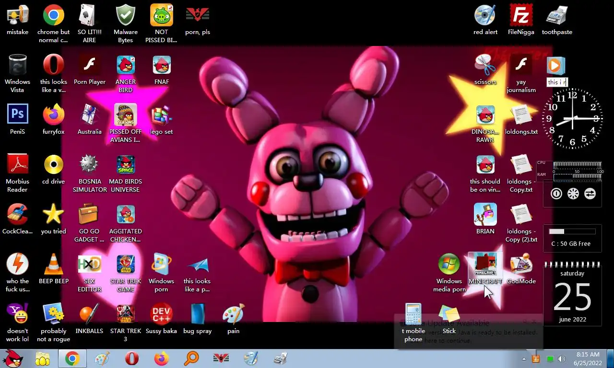
Task: Click the 'C : 50 GB Free' drive gadget
Action: point(572,238)
